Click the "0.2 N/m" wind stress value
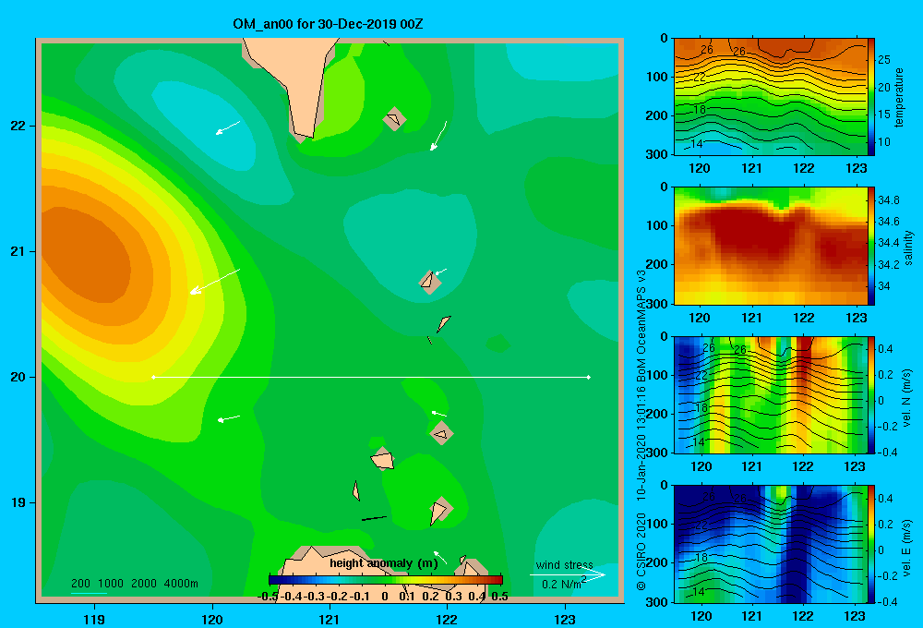 coord(561,585)
